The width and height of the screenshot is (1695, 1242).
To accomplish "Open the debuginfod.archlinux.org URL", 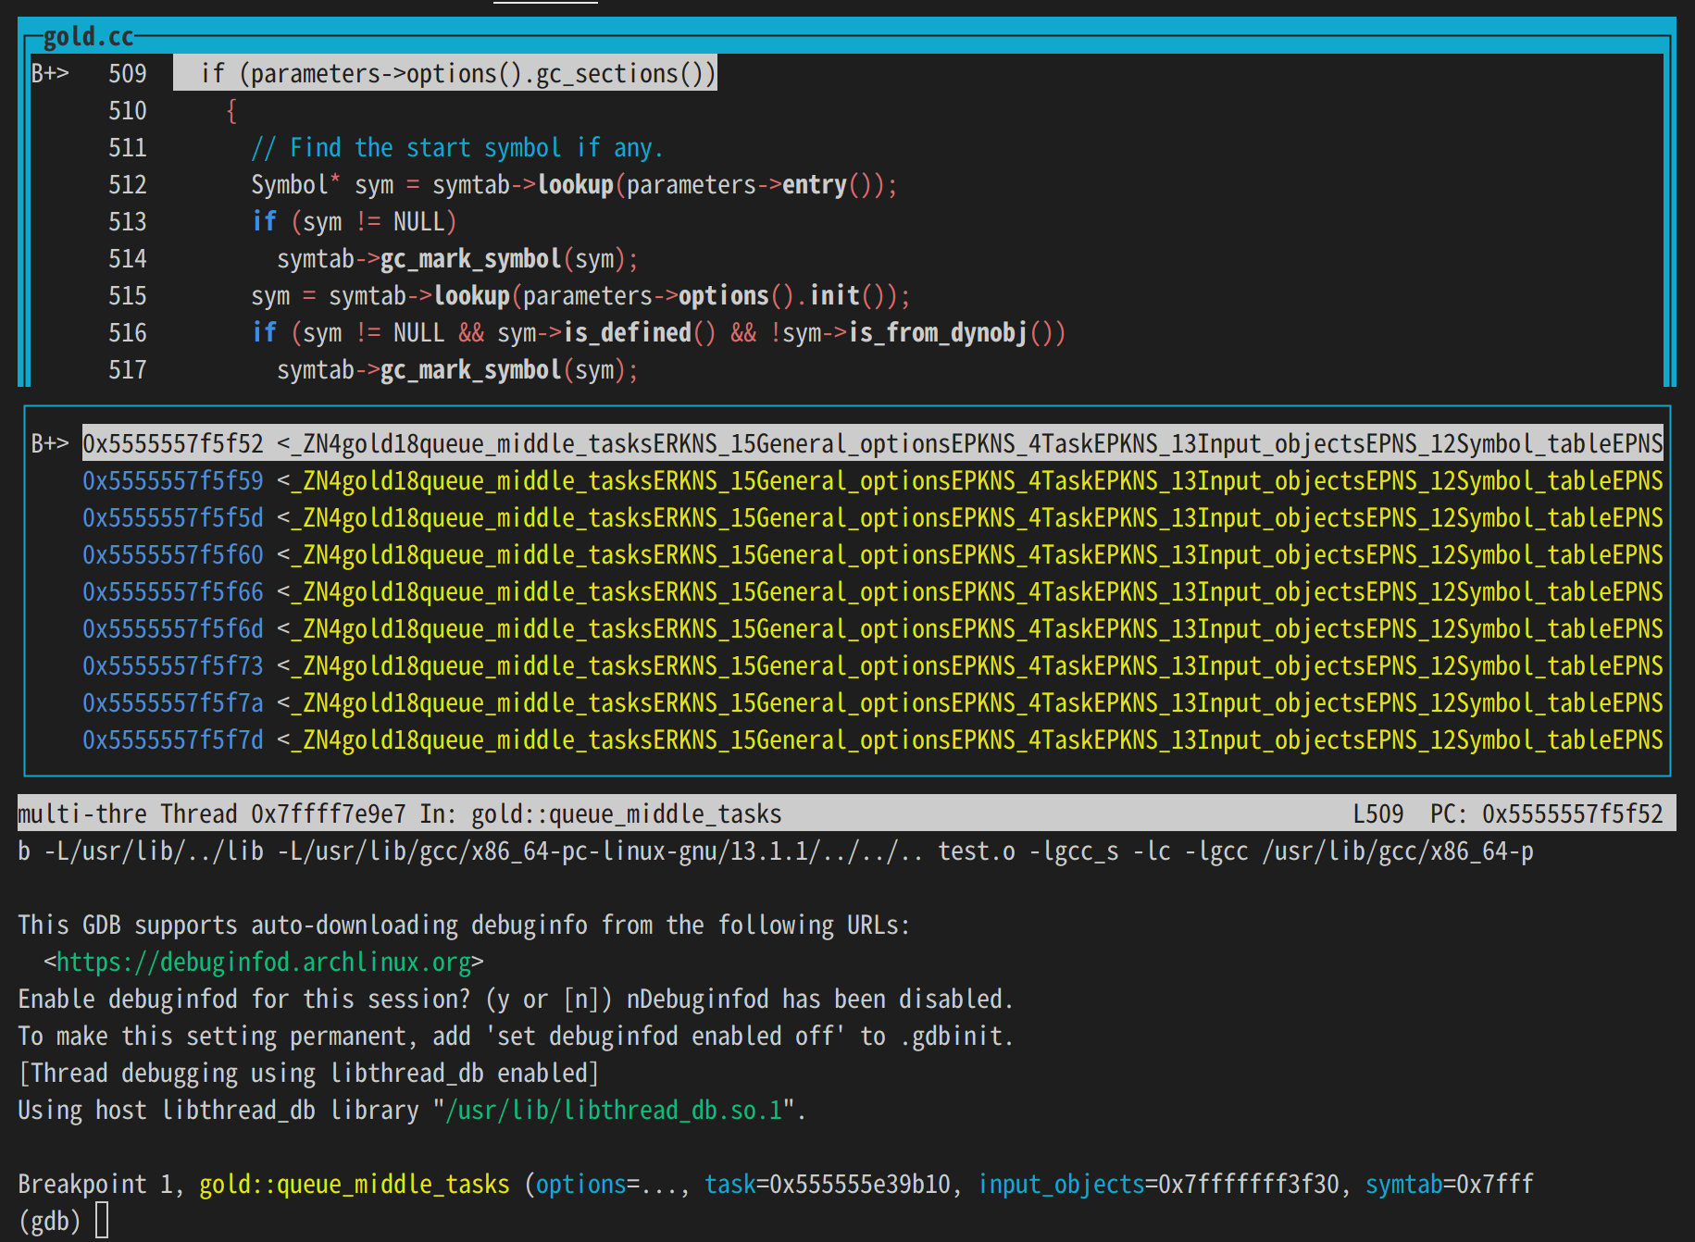I will 264,962.
